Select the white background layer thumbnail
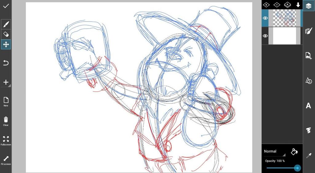The height and width of the screenshot is (173, 315). pyautogui.click(x=285, y=36)
